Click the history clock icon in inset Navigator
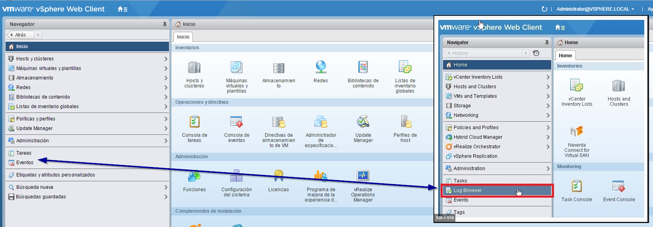Screen dimensions: 653x227 click(x=536, y=53)
